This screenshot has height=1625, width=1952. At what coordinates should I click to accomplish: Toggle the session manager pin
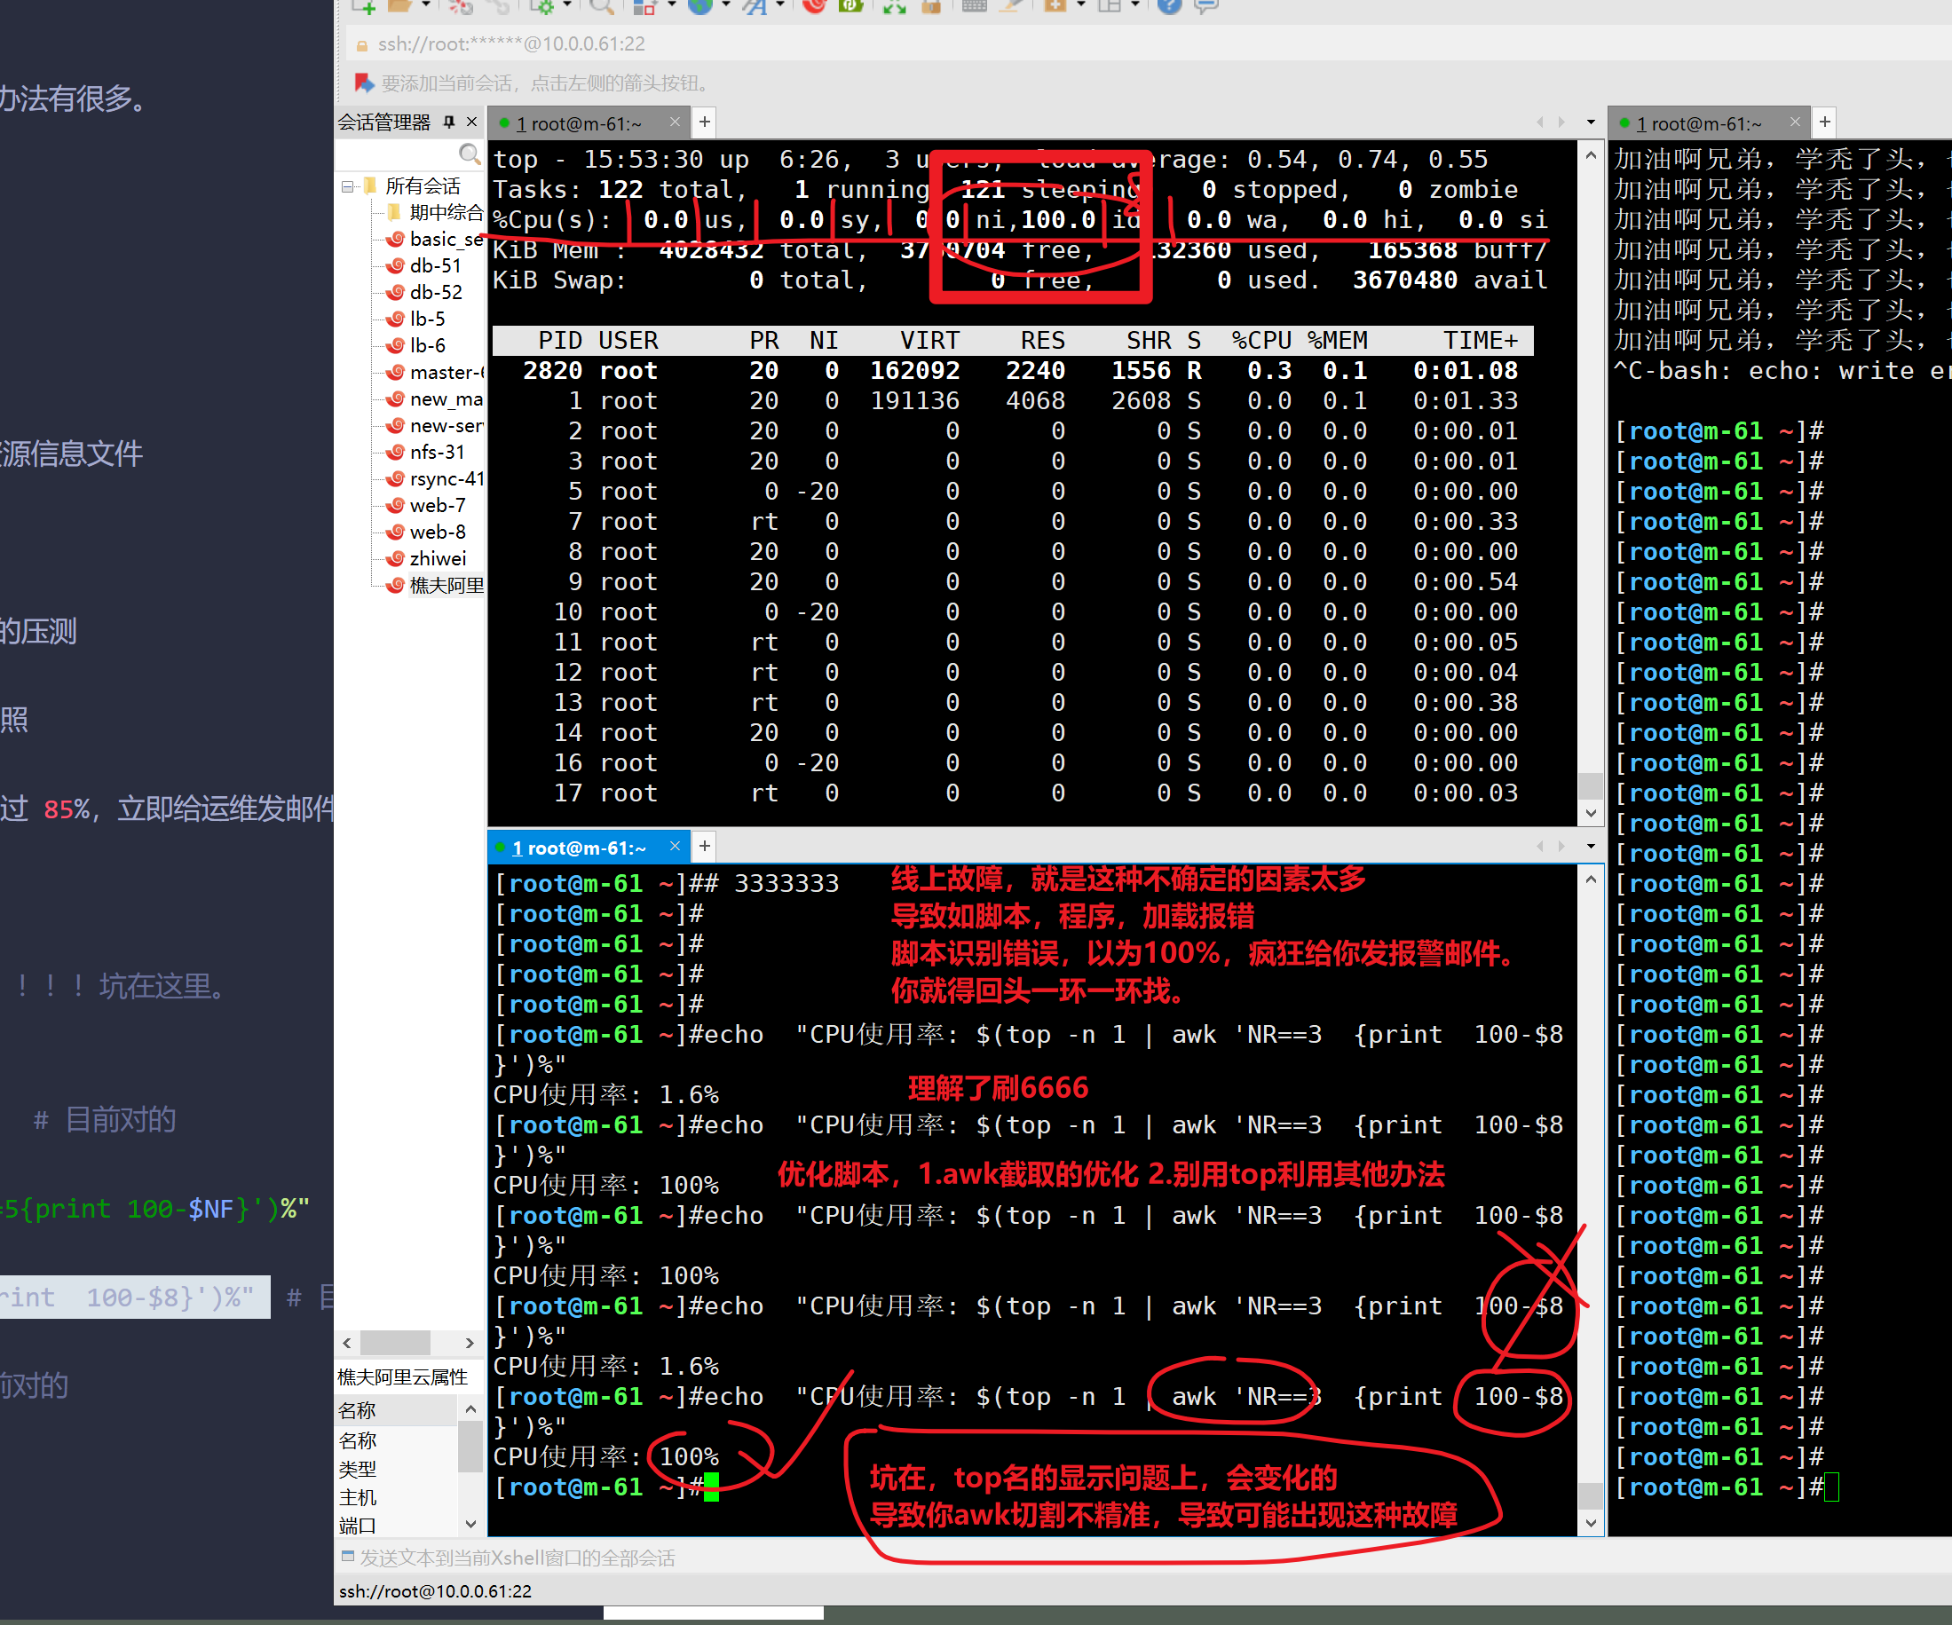coord(450,122)
